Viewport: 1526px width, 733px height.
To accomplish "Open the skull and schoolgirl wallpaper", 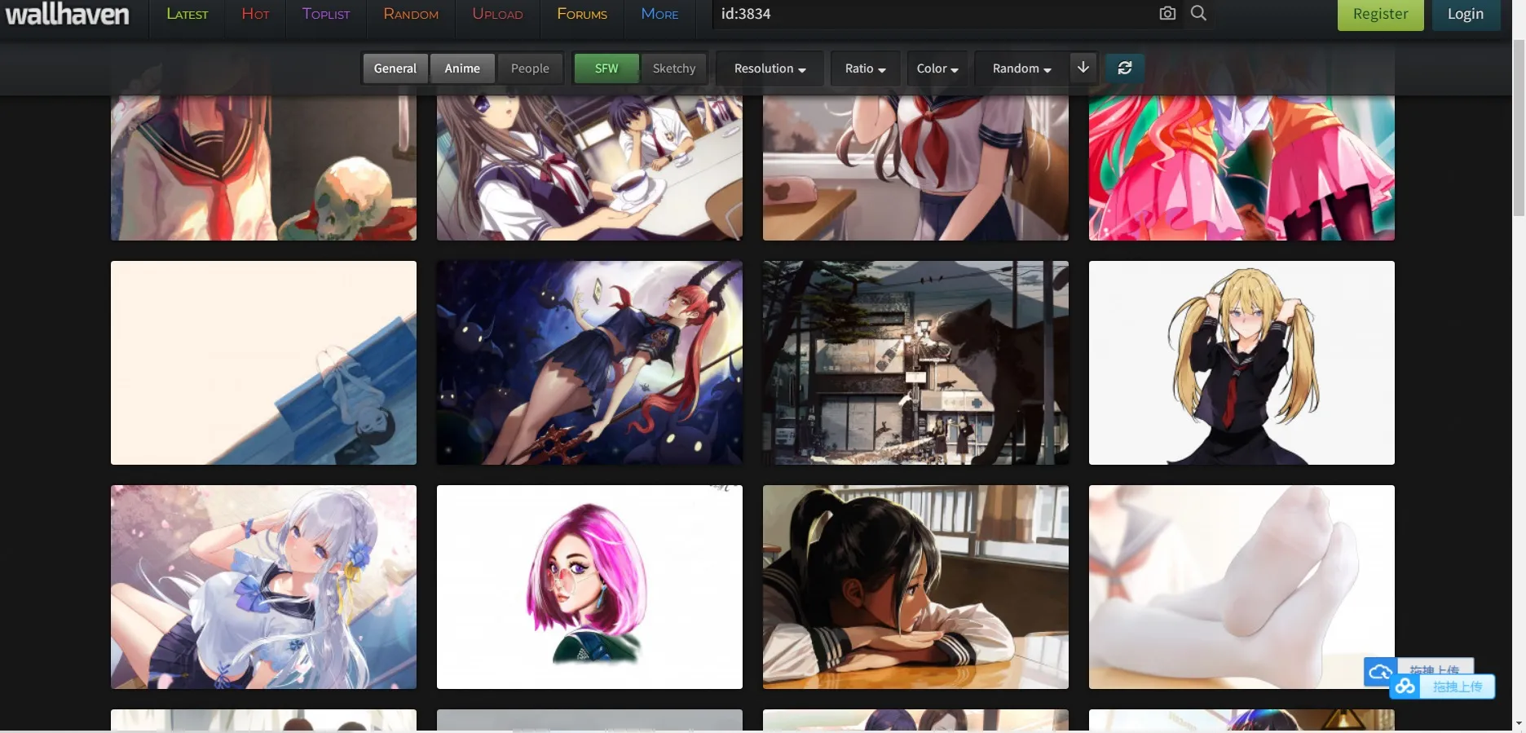I will click(x=263, y=167).
